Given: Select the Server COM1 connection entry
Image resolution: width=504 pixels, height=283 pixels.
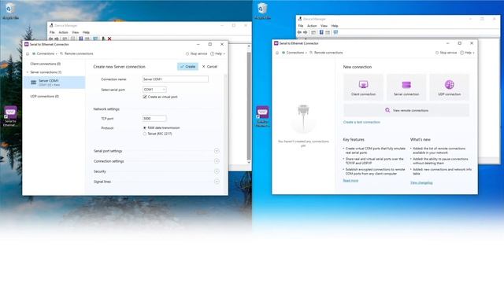Looking at the screenshot, I should click(x=54, y=83).
